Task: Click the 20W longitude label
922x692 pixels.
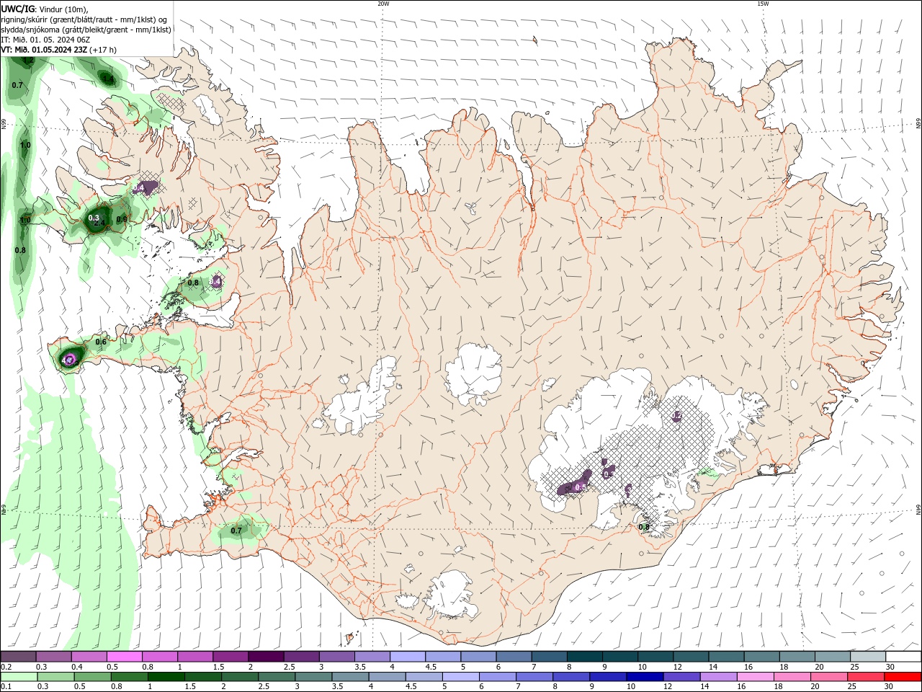Action: click(x=383, y=4)
